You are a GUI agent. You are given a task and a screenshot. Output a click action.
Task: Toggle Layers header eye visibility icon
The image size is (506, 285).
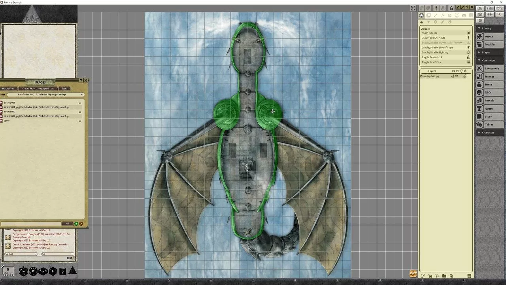point(453,71)
